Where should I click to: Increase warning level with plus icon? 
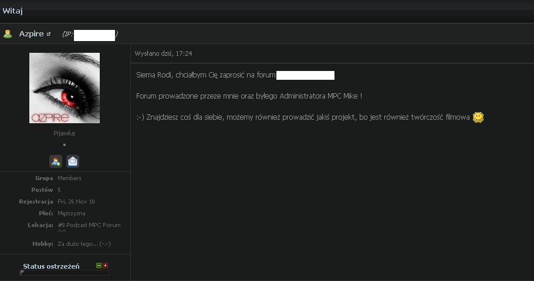(105, 265)
